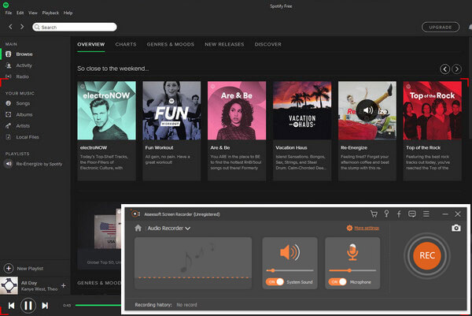Open Artists under Your Music
This screenshot has height=316, width=472.
(23, 126)
